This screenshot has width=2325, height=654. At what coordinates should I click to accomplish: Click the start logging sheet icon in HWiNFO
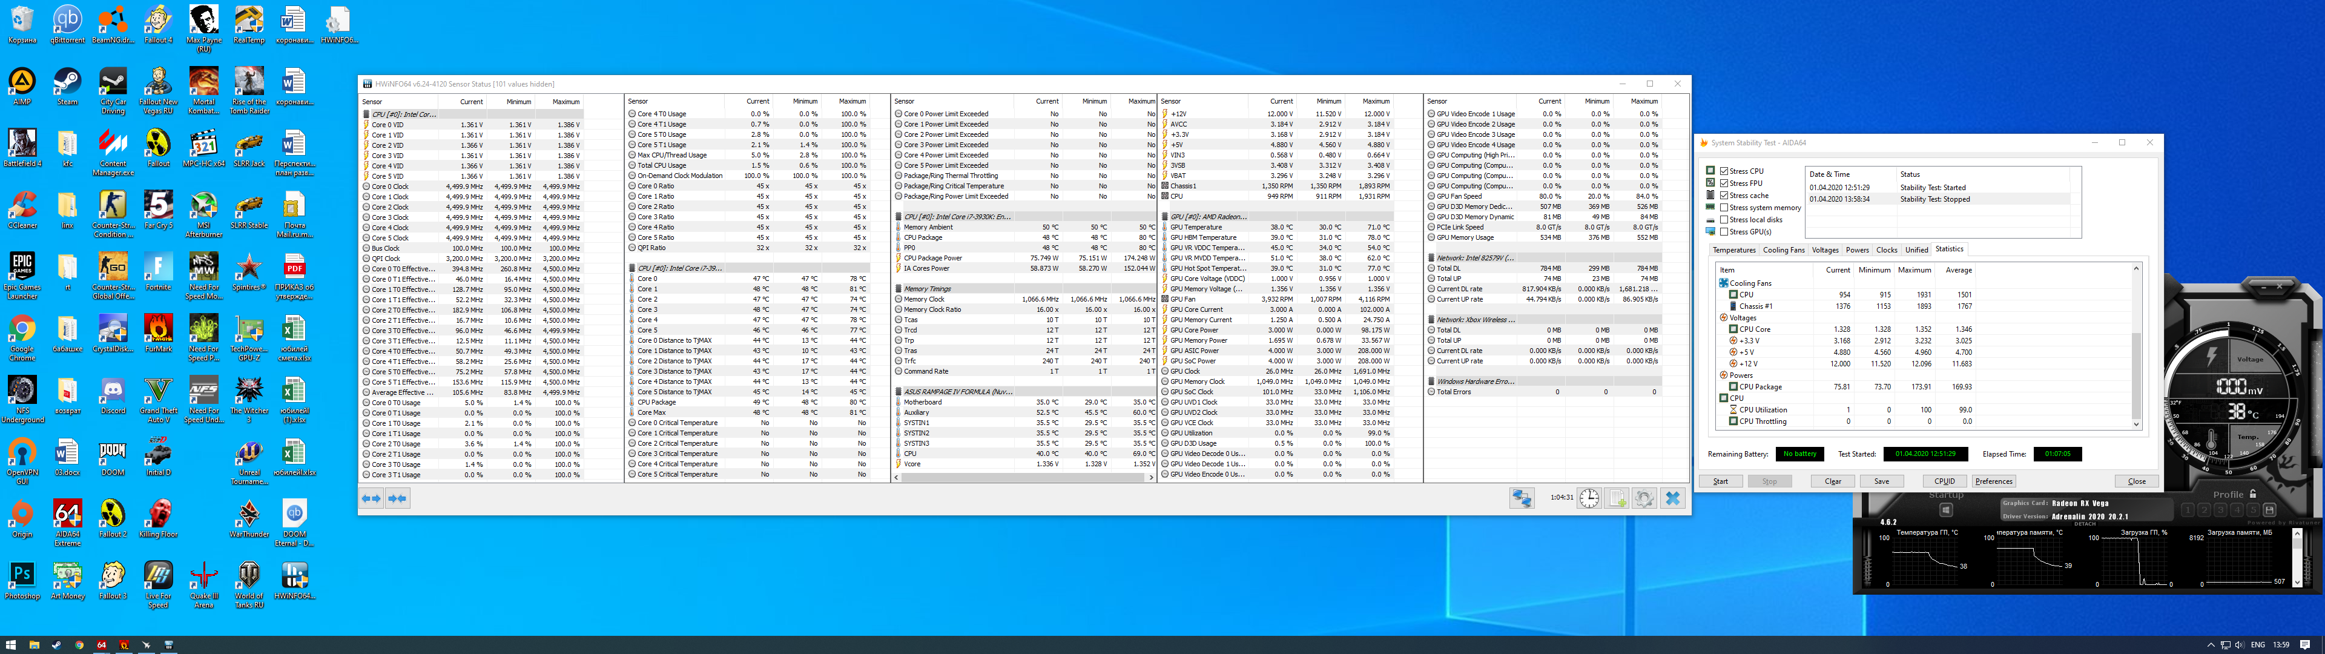[x=1617, y=498]
